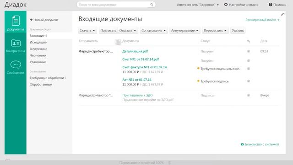Open the Аптечная сеть "Здоровье" organization dropdown

pos(198,5)
